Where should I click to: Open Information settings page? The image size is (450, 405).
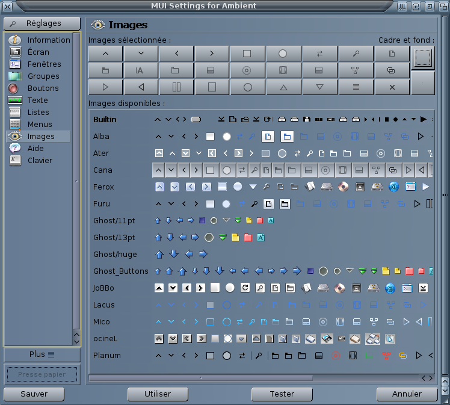pyautogui.click(x=39, y=40)
